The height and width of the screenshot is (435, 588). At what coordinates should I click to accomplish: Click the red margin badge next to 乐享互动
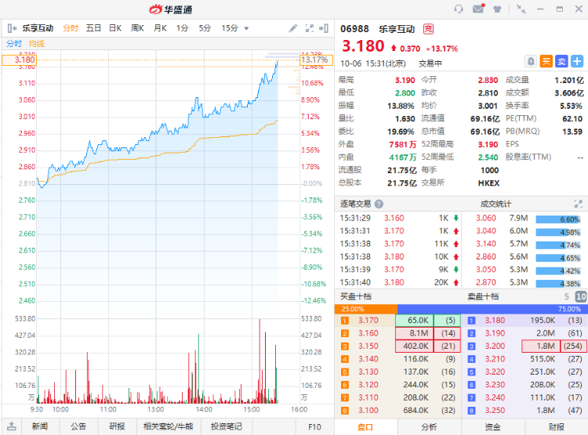[x=428, y=29]
